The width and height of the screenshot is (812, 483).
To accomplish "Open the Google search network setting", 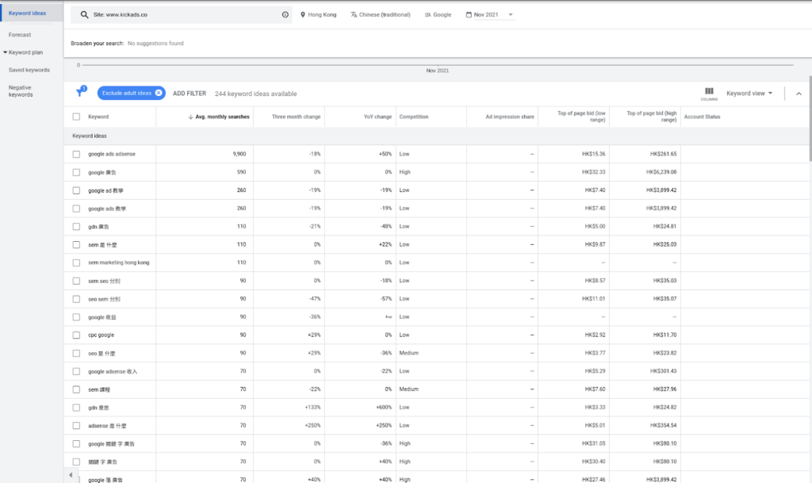I will click(x=438, y=14).
